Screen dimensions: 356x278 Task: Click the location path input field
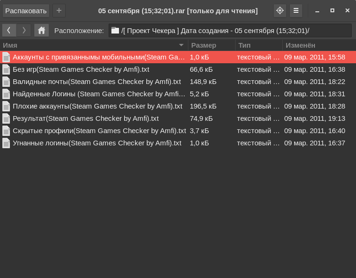230,30
